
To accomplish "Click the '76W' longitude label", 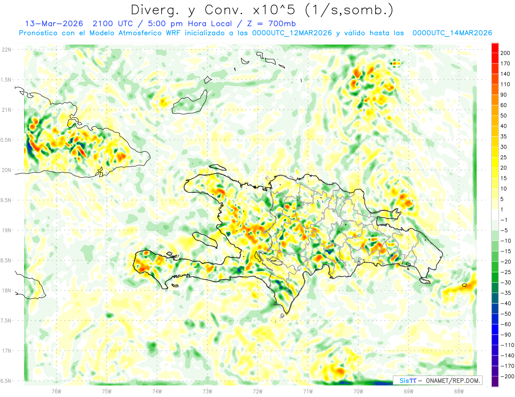I will click(56, 391).
